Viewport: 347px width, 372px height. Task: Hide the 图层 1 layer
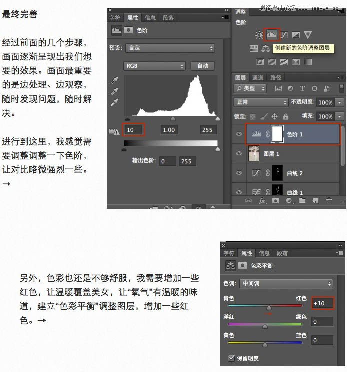coord(239,153)
